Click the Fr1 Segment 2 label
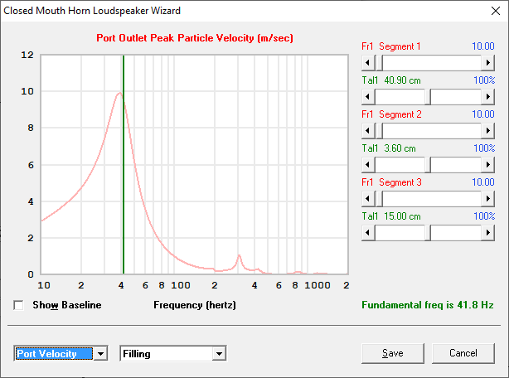Viewport: 509px width, 378px height. 391,114
